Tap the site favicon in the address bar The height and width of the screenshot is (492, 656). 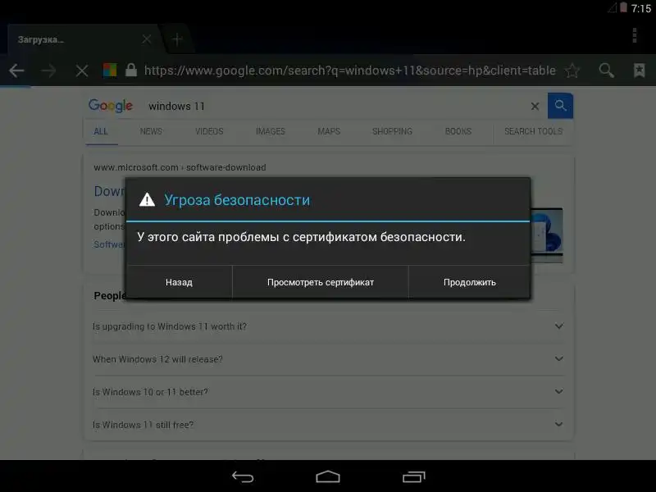click(110, 71)
